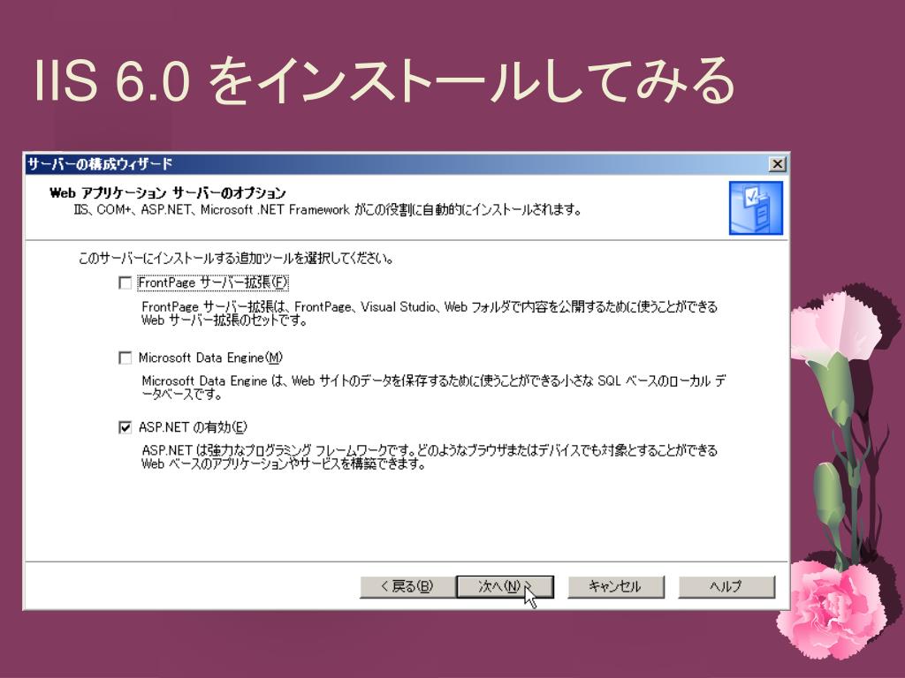Click the server wizard icon in the header

(x=756, y=207)
